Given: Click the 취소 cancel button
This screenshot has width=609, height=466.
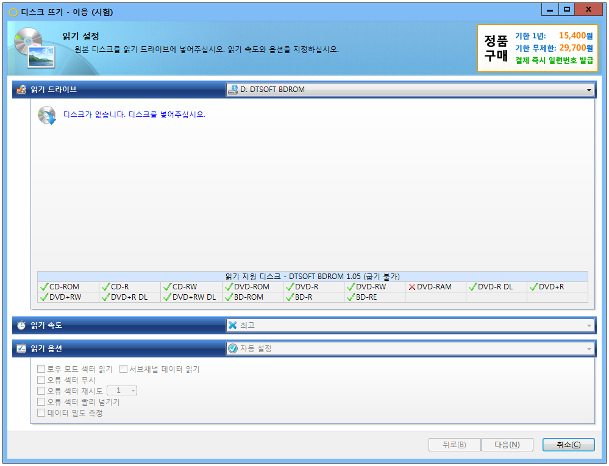Looking at the screenshot, I should pyautogui.click(x=568, y=445).
